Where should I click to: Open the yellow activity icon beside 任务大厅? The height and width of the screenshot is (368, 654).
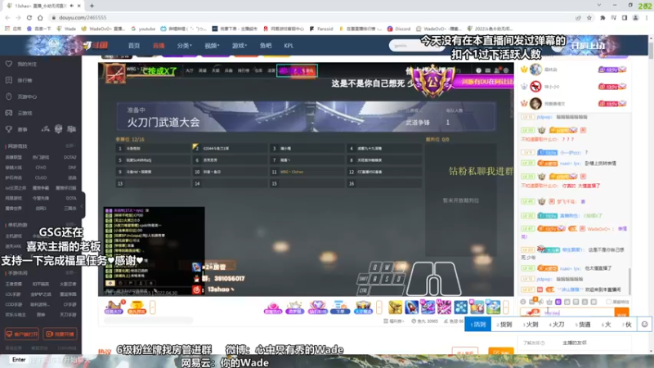click(137, 307)
